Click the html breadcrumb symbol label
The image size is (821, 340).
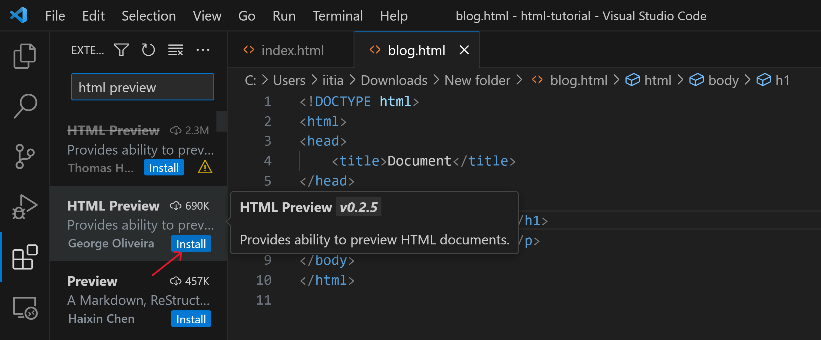click(658, 80)
